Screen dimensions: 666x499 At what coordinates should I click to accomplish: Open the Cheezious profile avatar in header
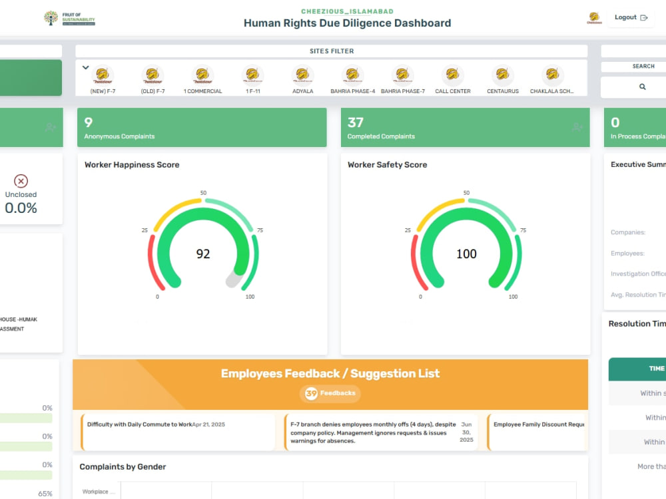(x=594, y=17)
